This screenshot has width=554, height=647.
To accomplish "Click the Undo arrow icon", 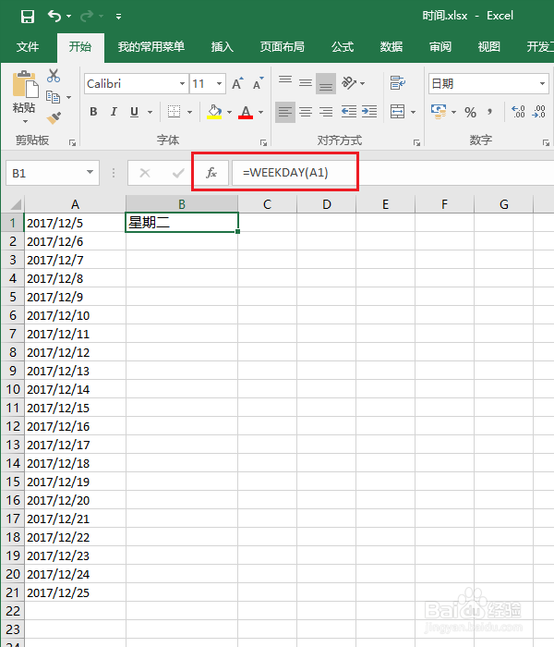I will point(54,16).
